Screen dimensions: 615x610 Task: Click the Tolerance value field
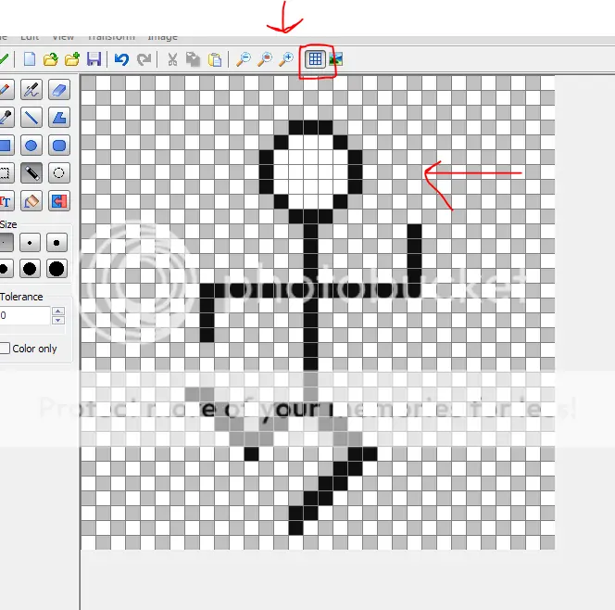25,315
